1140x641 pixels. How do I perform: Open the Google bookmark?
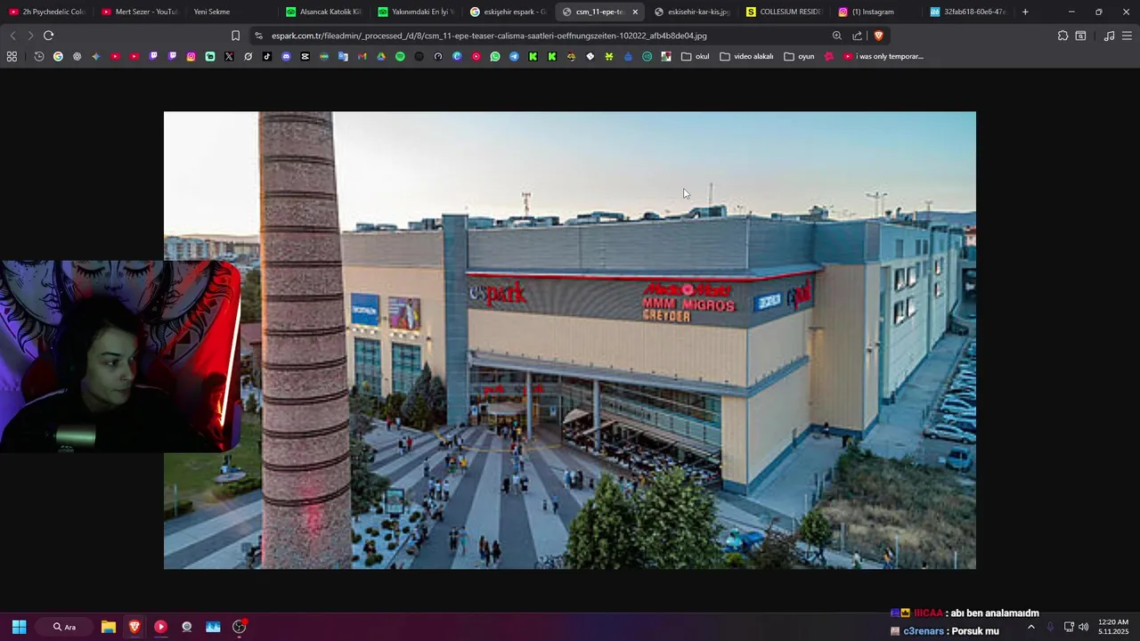[x=58, y=56]
